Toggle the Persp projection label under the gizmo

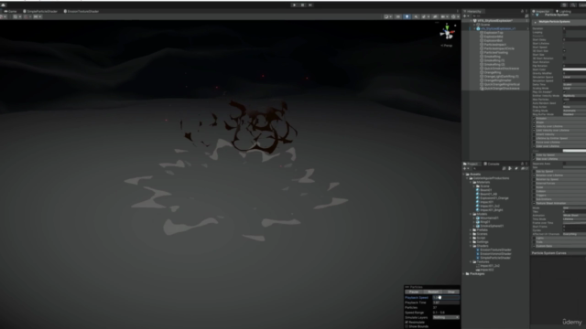pyautogui.click(x=447, y=46)
